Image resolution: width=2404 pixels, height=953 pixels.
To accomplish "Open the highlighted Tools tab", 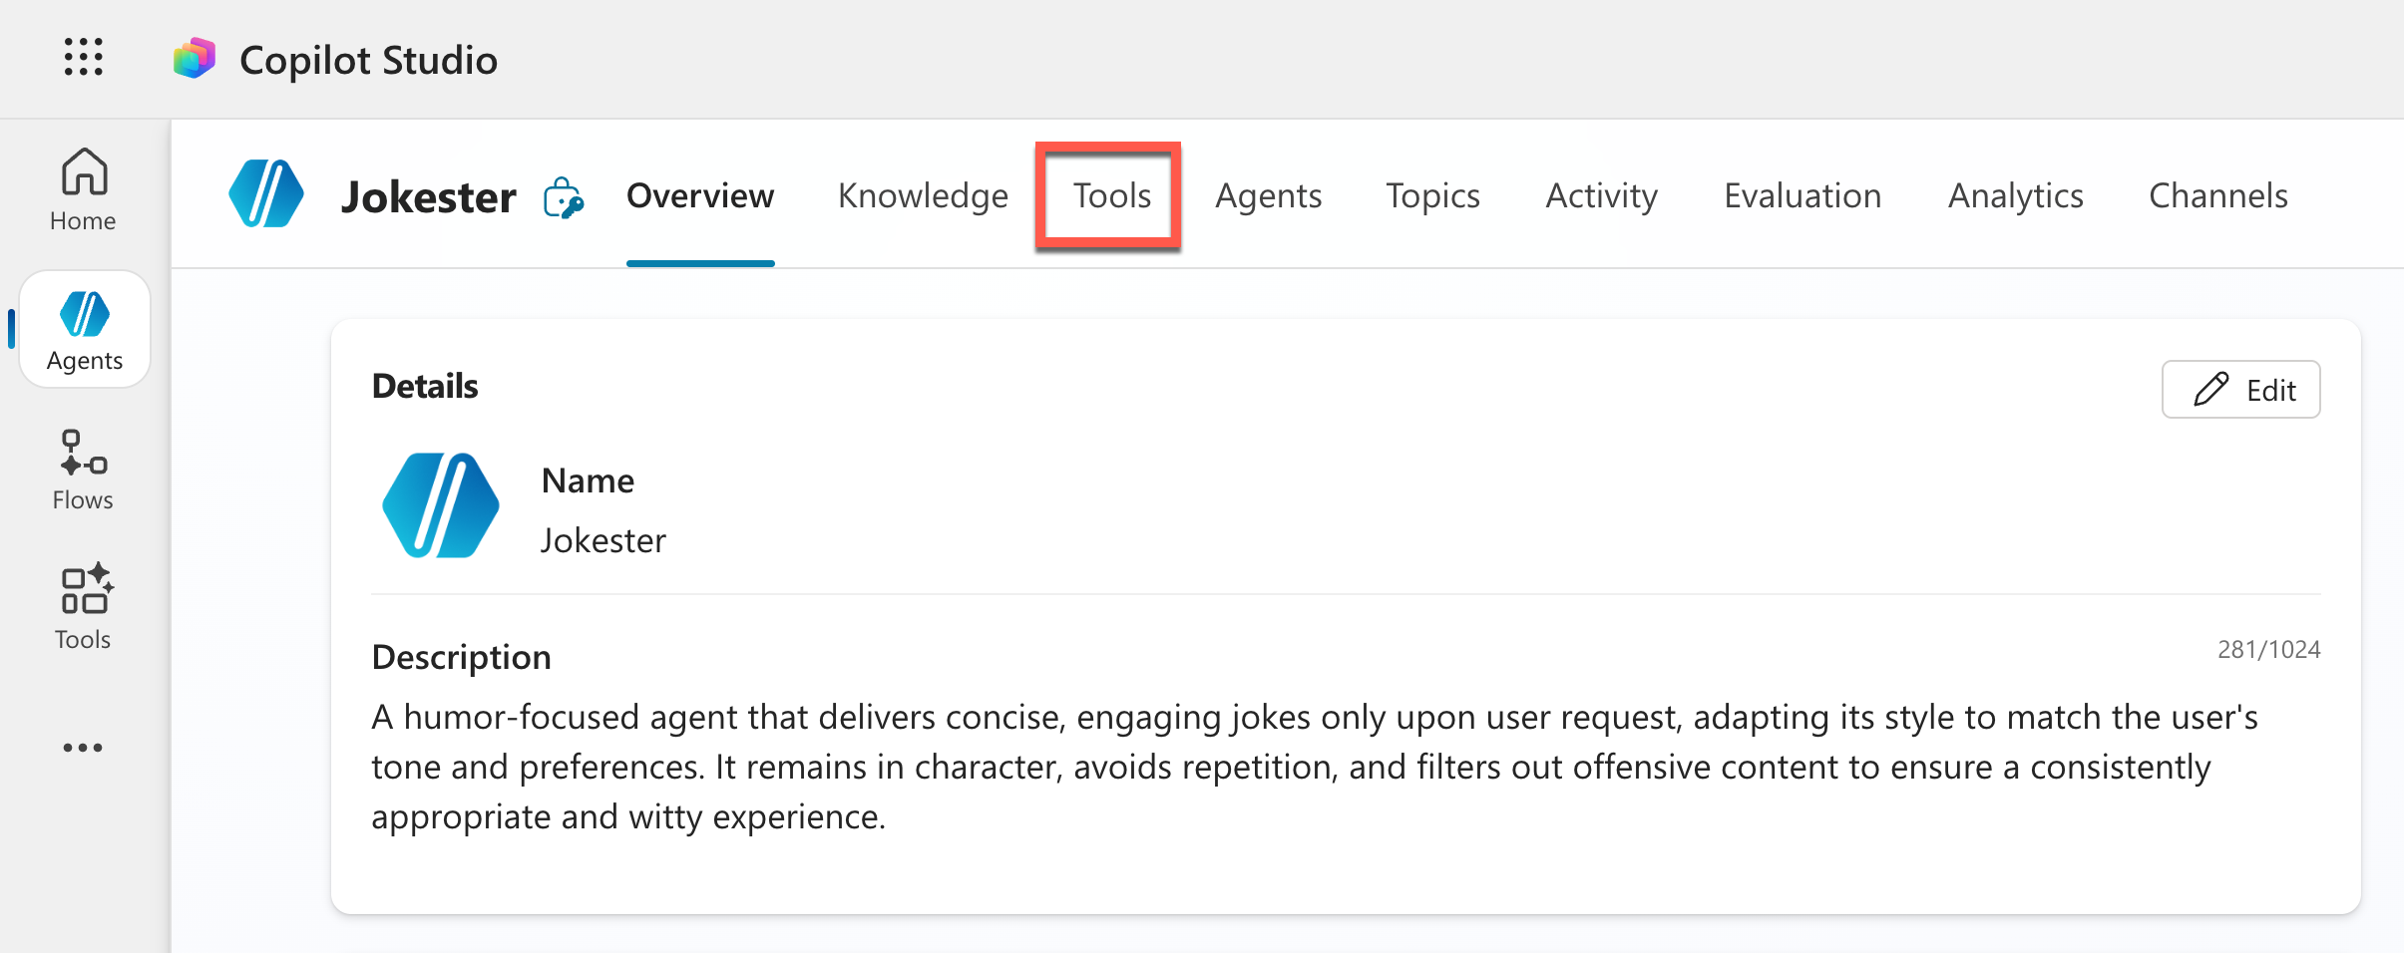I will tap(1111, 196).
